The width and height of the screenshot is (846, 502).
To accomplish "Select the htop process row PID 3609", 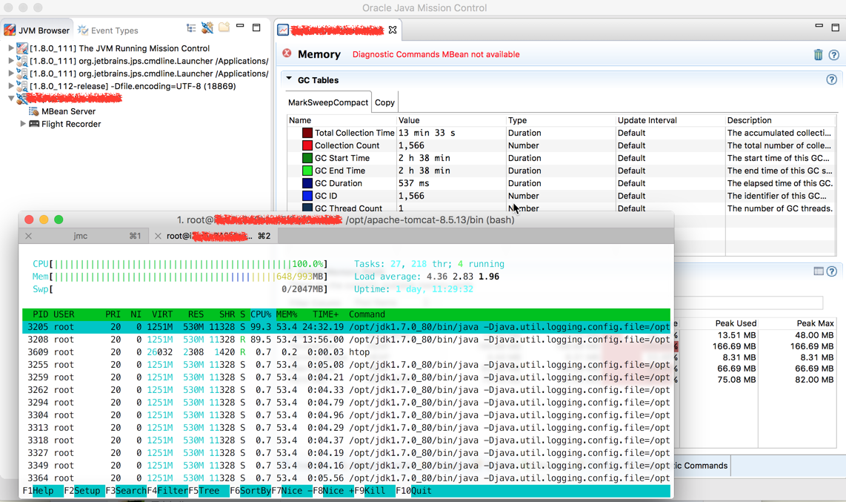I will tap(347, 352).
